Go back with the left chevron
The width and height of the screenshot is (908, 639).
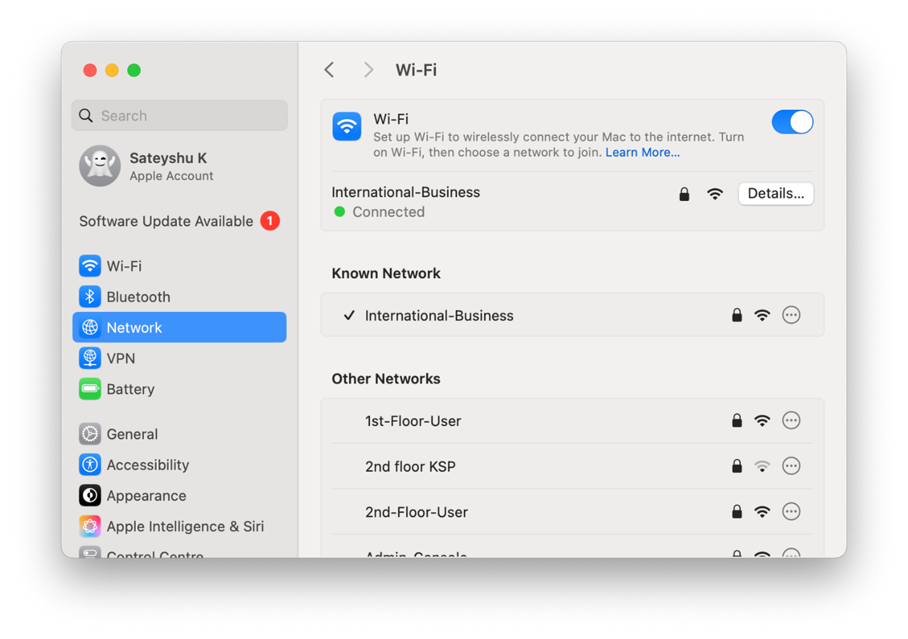[329, 70]
